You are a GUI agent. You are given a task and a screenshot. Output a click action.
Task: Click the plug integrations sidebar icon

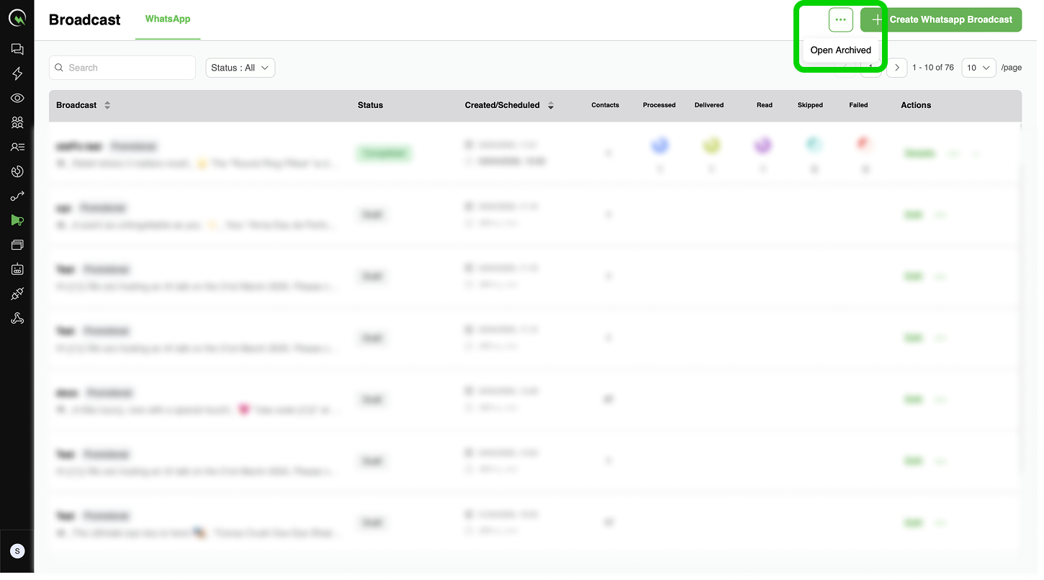[x=17, y=294]
